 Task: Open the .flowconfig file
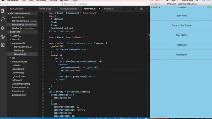click(18, 73)
